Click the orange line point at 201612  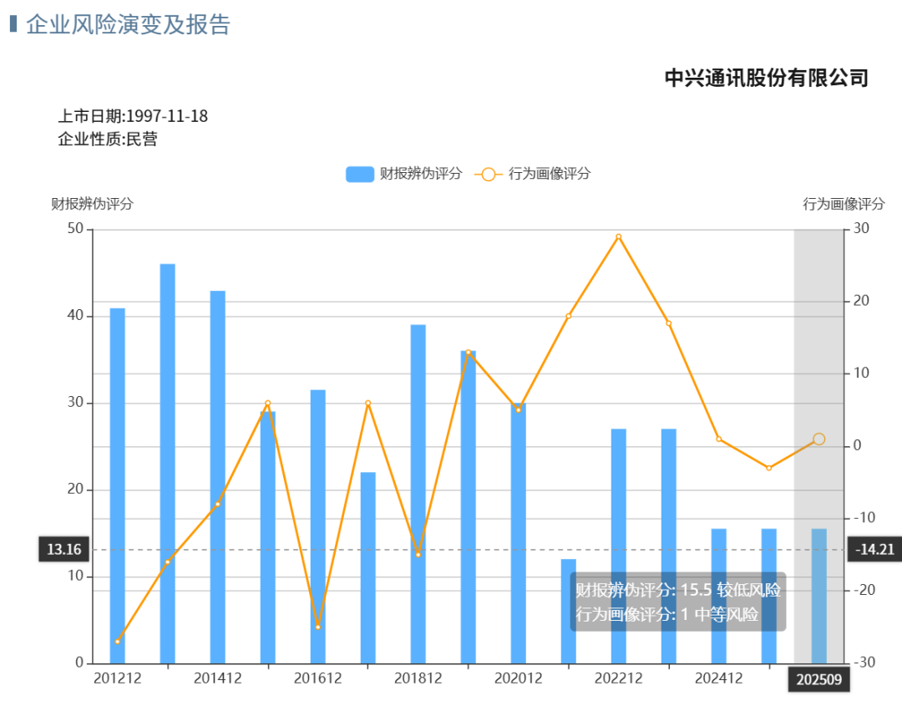click(x=317, y=627)
